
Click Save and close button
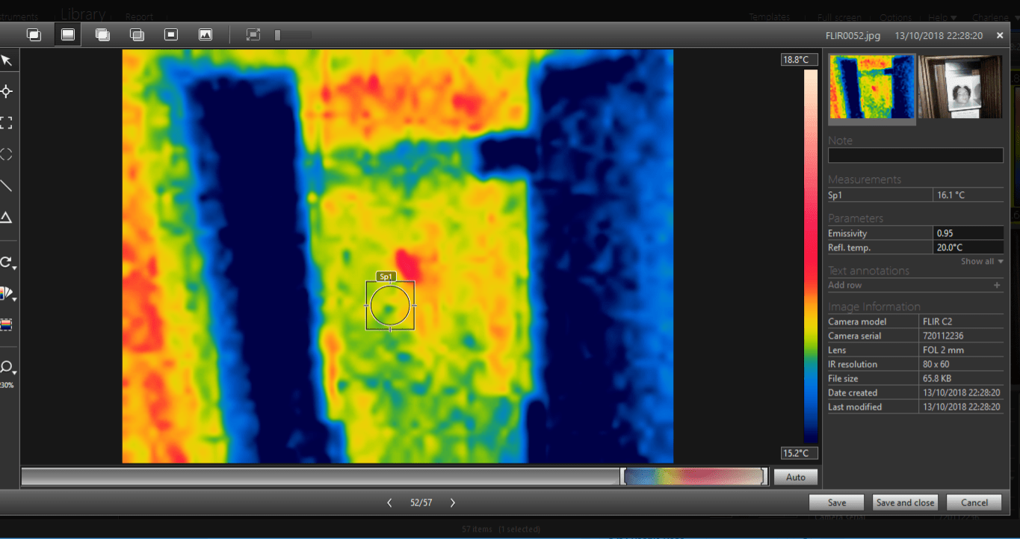(x=905, y=502)
